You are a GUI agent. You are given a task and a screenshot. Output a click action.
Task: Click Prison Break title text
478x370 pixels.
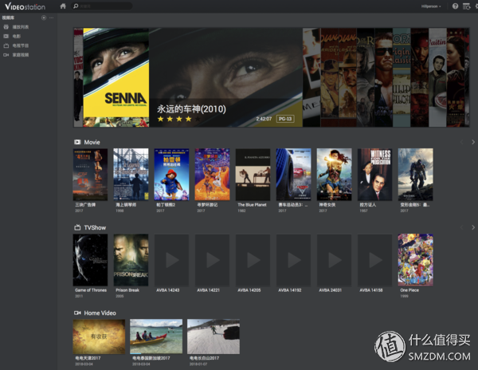click(x=127, y=290)
